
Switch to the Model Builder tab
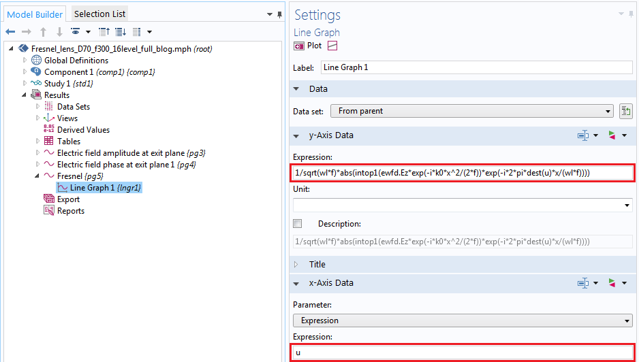click(35, 15)
